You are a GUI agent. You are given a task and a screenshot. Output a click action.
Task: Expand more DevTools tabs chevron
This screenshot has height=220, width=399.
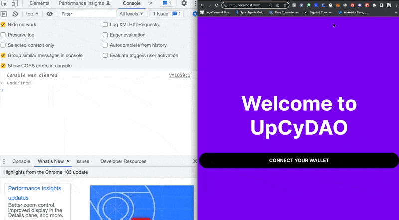[x=151, y=3]
